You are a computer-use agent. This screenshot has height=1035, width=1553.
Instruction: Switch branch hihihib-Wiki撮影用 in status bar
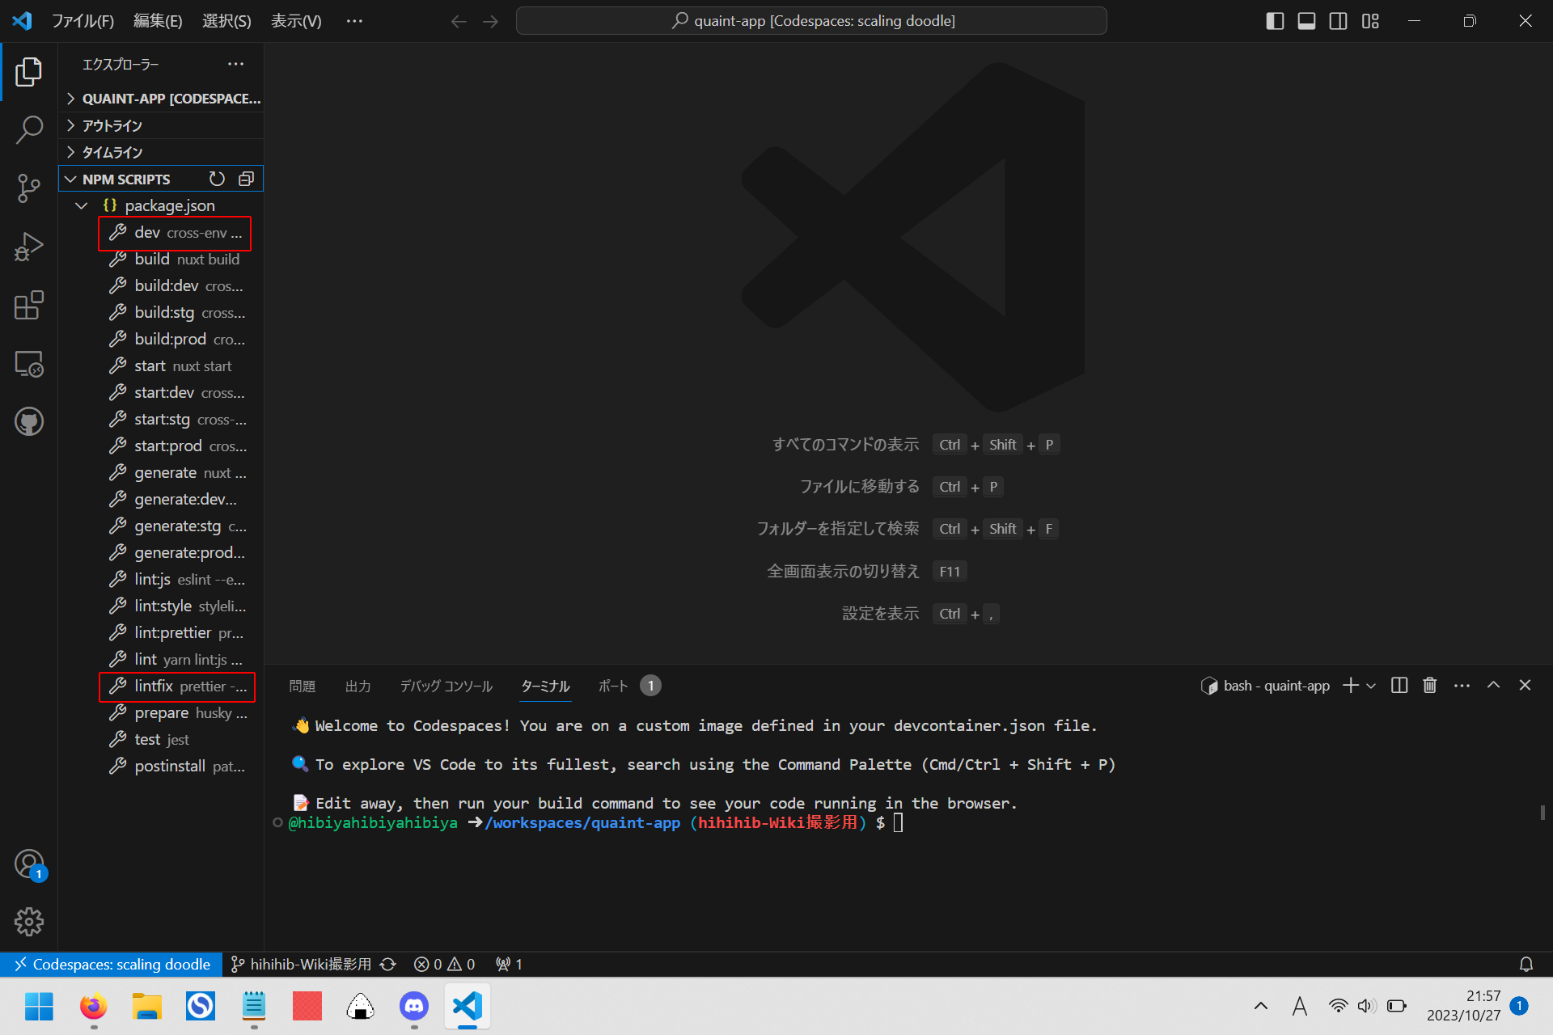[301, 964]
